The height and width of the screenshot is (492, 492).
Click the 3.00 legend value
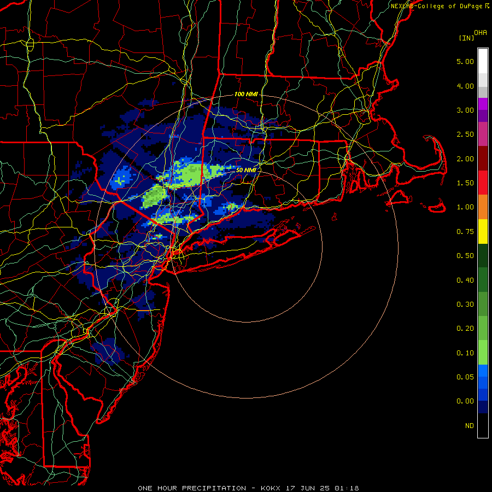(x=465, y=110)
